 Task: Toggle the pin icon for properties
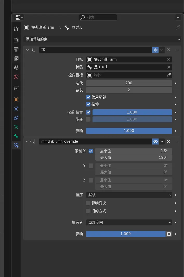click(178, 28)
